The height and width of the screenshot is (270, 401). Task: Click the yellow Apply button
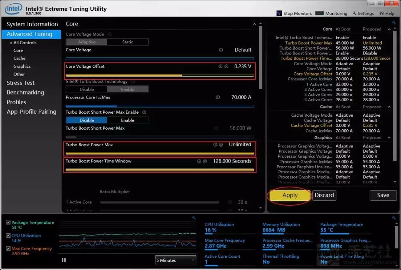click(x=290, y=195)
